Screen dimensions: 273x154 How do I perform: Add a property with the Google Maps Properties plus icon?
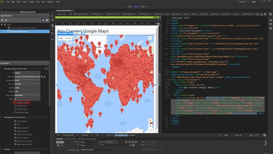click(46, 69)
